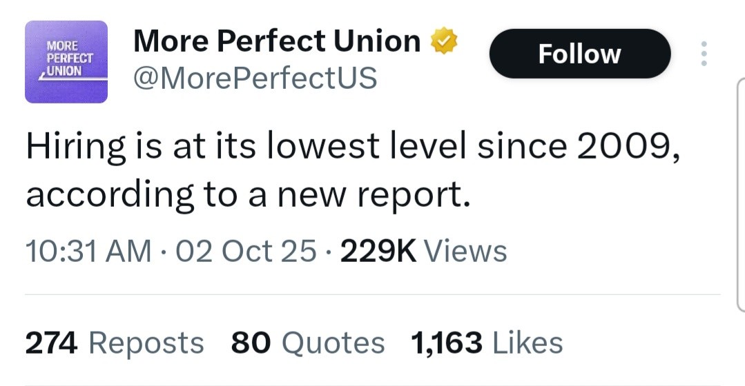Click the divider line above the repost counts
The width and height of the screenshot is (745, 386).
[x=372, y=294]
